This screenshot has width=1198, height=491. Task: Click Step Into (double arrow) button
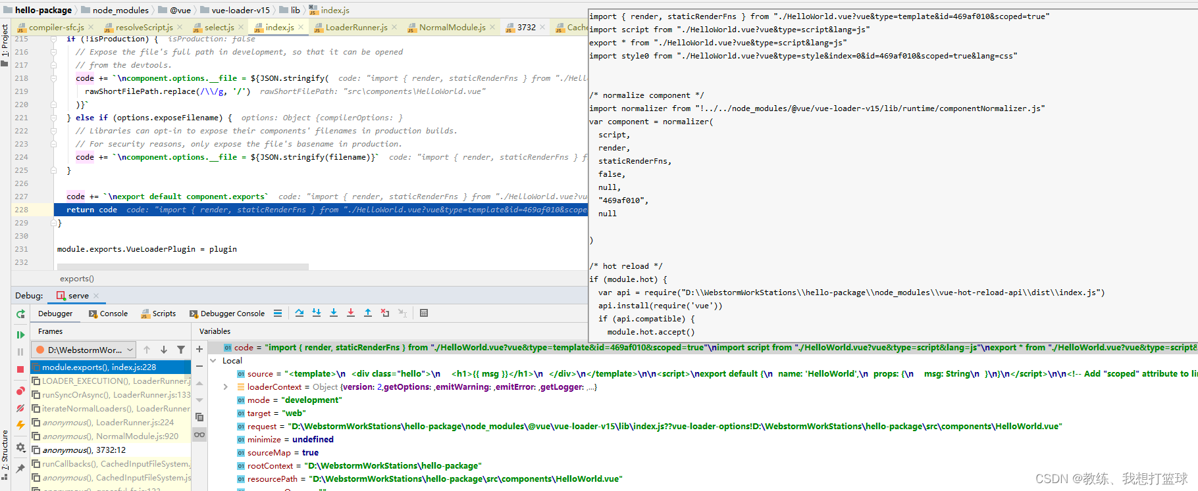pyautogui.click(x=317, y=313)
